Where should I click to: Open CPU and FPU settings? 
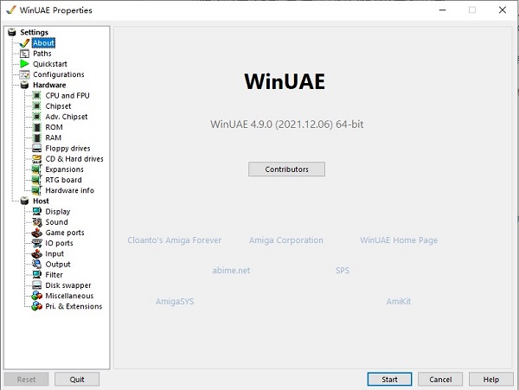[x=67, y=96]
